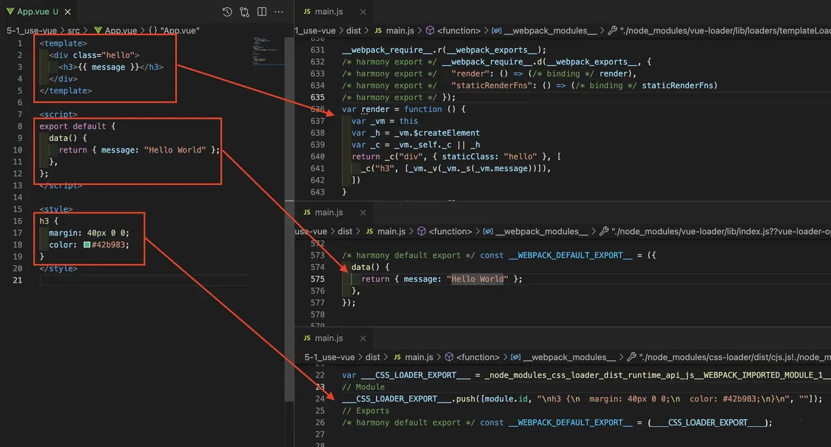Image resolution: width=831 pixels, height=447 pixels.
Task: Click the <template> opening tag on line 1
Action: (x=63, y=43)
